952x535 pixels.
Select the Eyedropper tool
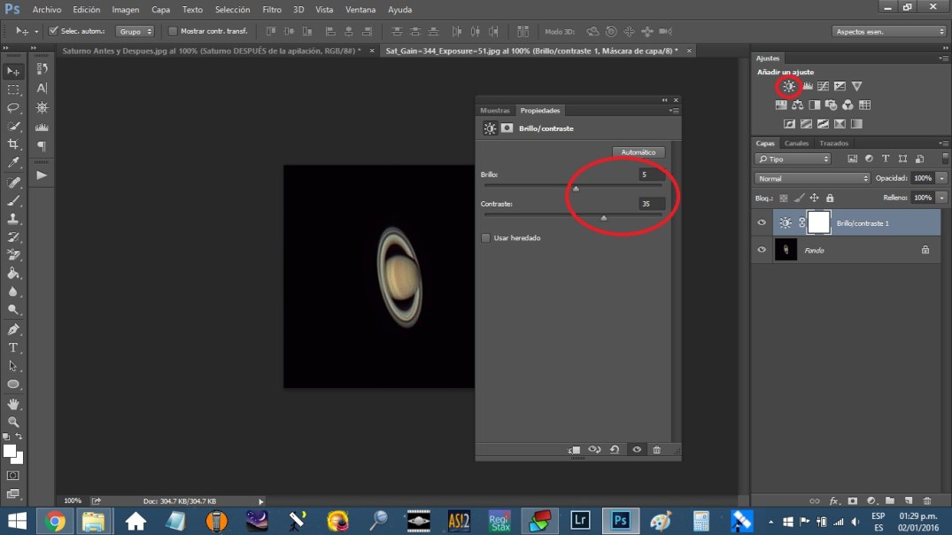[x=13, y=163]
